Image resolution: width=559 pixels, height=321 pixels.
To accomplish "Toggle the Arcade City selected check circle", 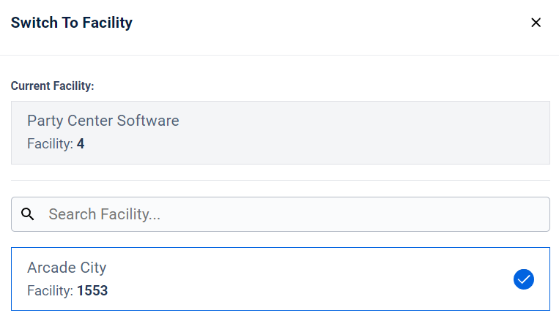I will tap(524, 279).
